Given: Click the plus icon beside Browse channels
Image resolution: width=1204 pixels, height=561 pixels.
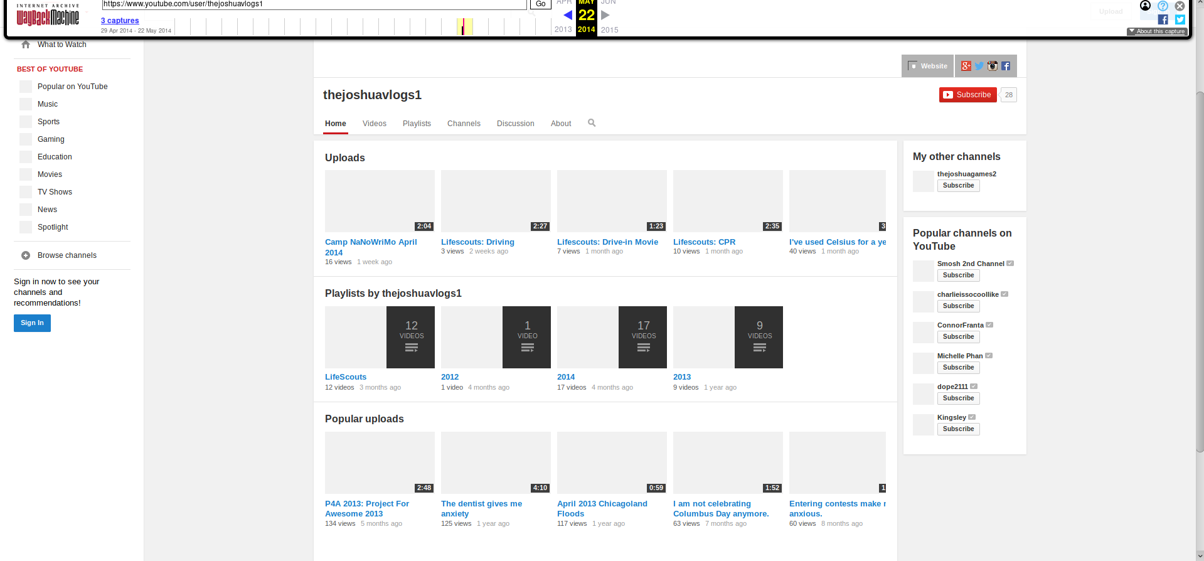Looking at the screenshot, I should pos(26,255).
